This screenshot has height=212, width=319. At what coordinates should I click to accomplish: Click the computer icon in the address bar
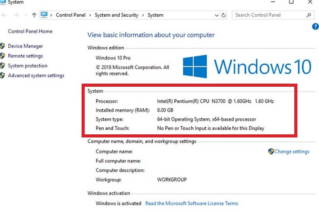(44, 15)
